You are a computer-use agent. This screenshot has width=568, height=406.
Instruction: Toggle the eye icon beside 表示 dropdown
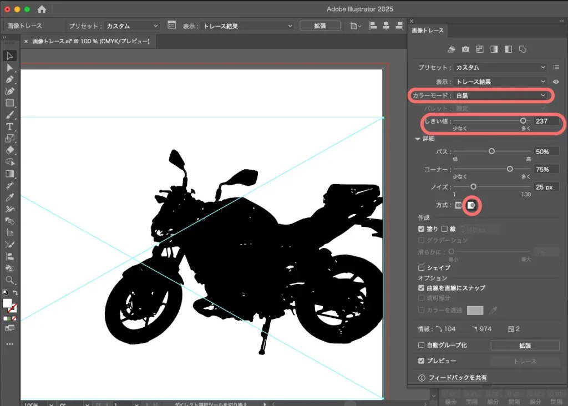[556, 82]
